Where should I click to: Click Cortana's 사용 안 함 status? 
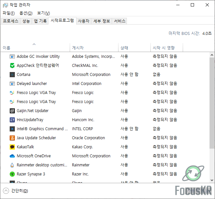tap(129, 74)
